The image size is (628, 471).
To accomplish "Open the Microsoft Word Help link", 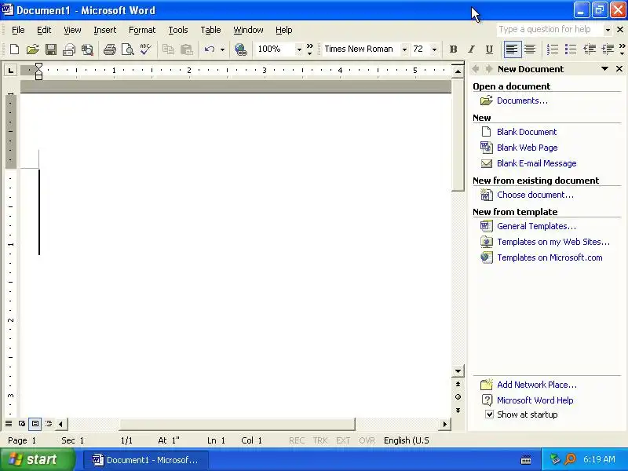I will (x=535, y=400).
